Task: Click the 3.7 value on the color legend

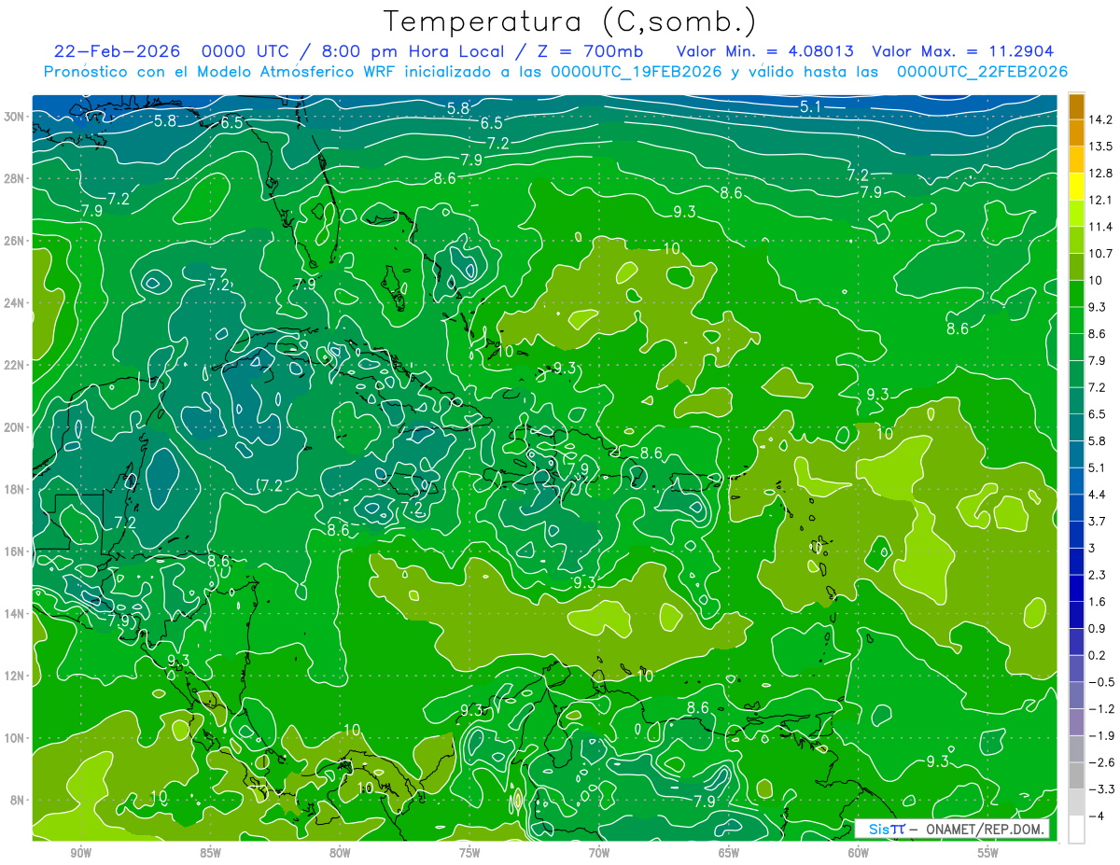Action: (x=1097, y=522)
